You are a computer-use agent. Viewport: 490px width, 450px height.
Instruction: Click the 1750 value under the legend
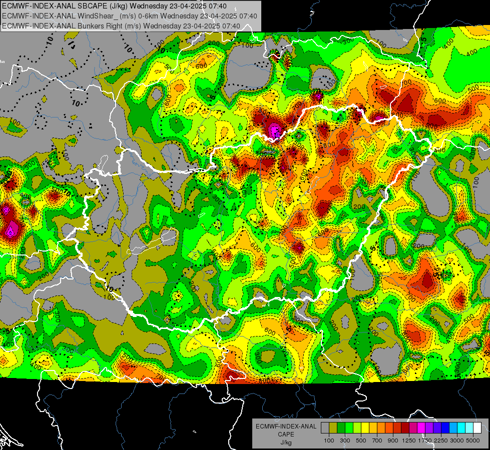click(425, 440)
